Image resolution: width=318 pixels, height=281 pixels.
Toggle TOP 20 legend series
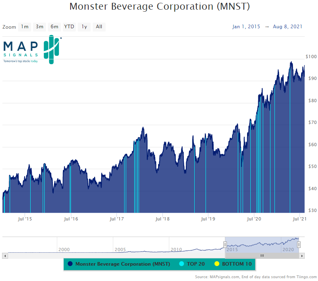[192, 264]
